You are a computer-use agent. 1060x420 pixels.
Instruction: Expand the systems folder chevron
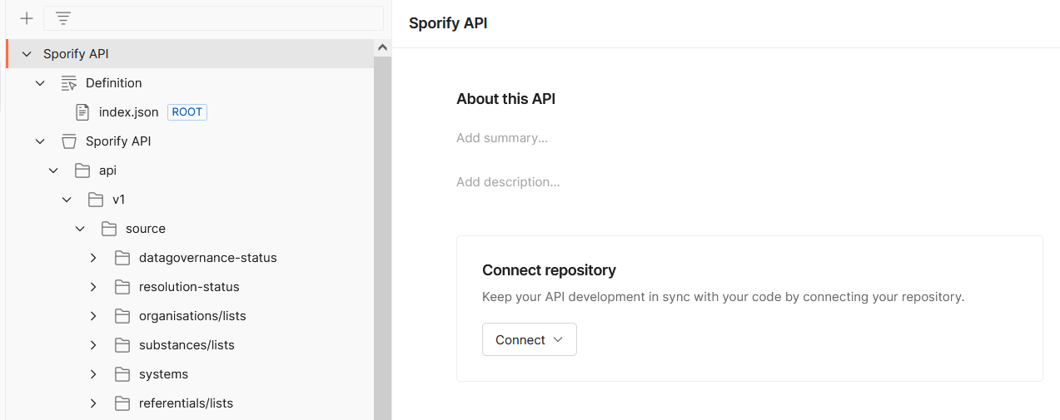tap(93, 374)
